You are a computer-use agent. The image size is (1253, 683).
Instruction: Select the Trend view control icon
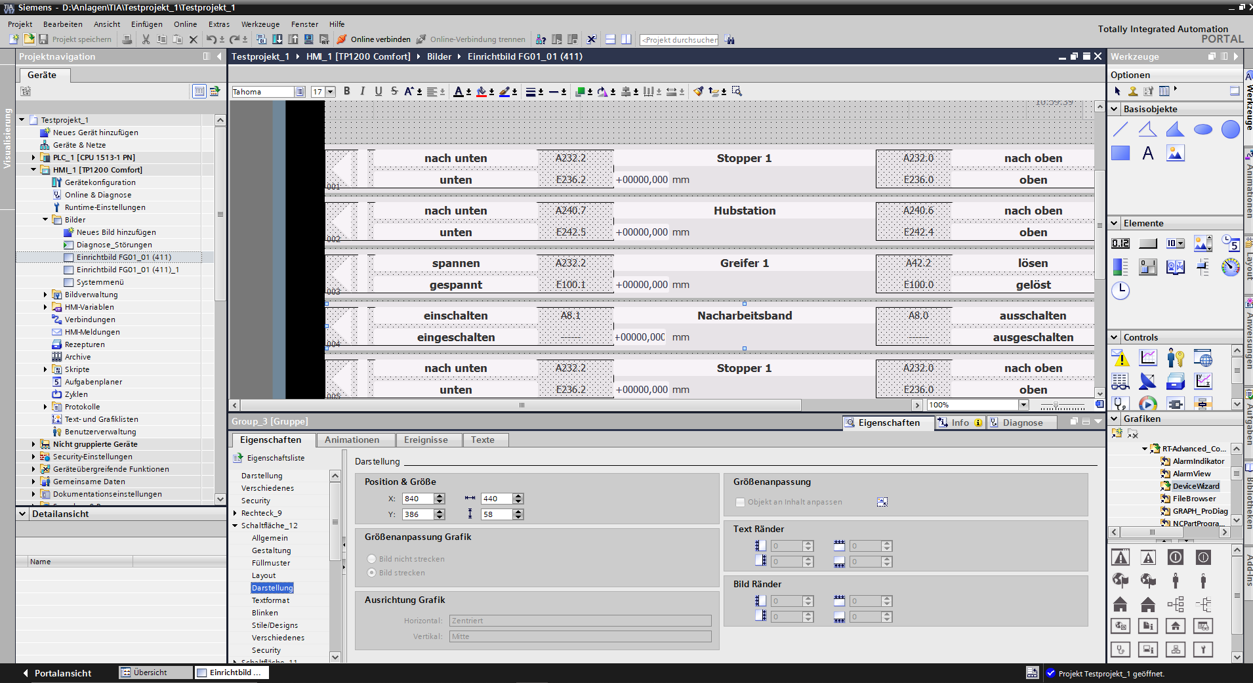click(1148, 358)
